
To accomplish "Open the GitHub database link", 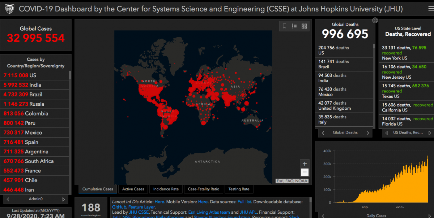I will point(119,207).
